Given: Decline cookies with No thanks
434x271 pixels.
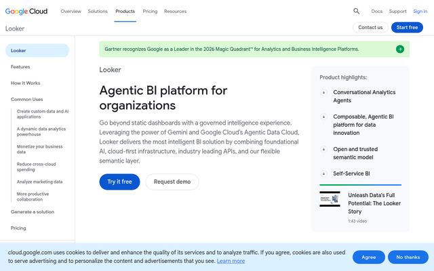Looking at the screenshot, I should pyautogui.click(x=408, y=257).
